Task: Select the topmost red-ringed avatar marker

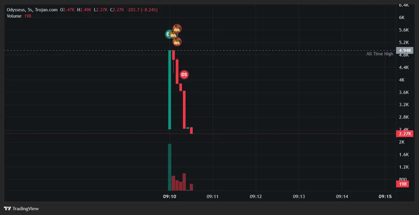Action: click(x=178, y=29)
